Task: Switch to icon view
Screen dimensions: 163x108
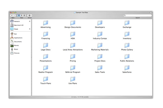Action: point(19,15)
